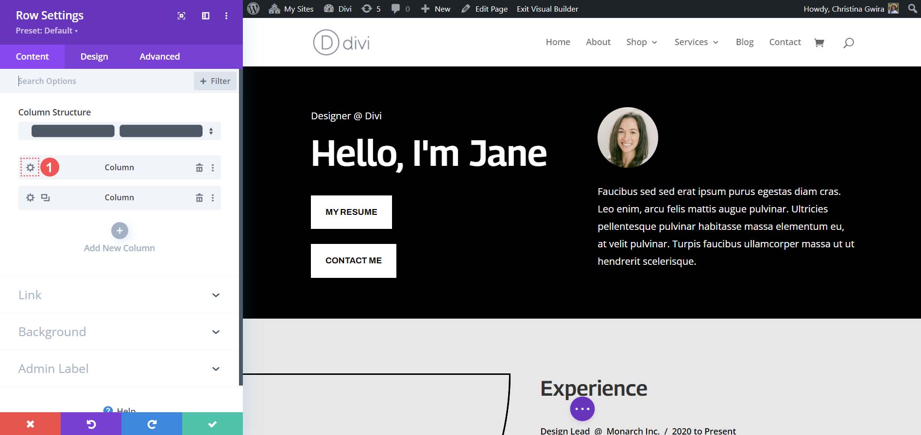Open the second column's three-dot menu
The image size is (921, 435).
point(212,198)
